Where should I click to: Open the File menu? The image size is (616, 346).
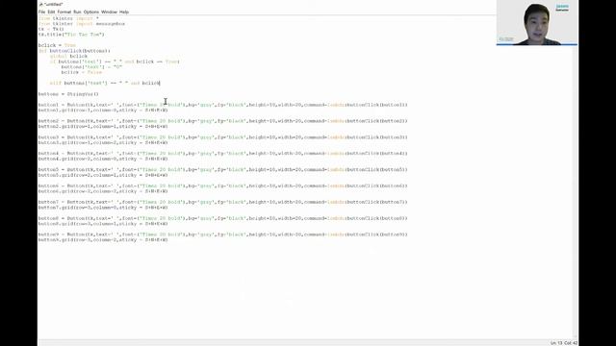click(41, 12)
